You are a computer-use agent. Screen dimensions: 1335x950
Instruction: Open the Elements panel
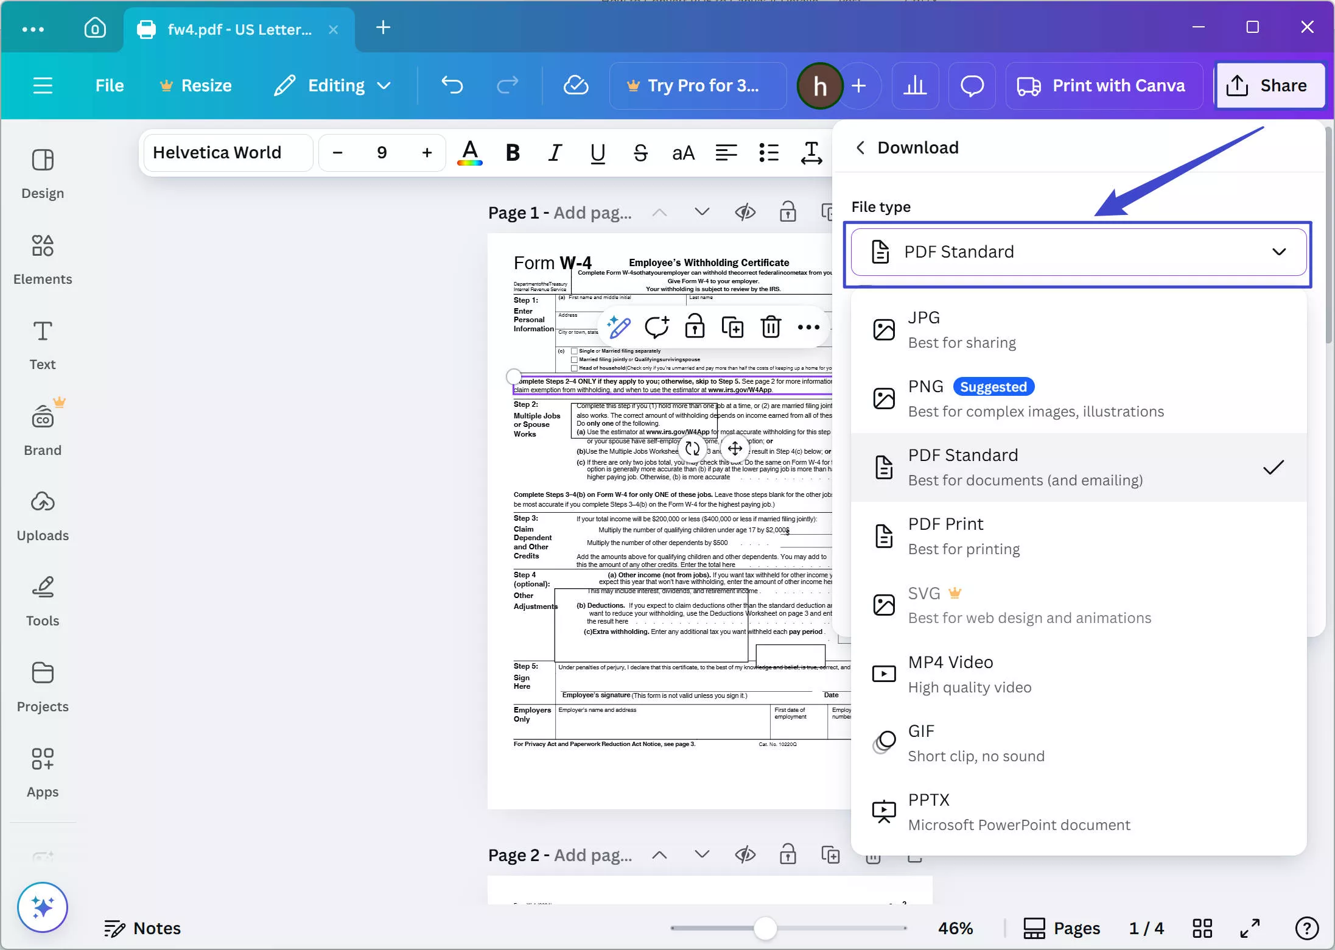click(x=42, y=258)
